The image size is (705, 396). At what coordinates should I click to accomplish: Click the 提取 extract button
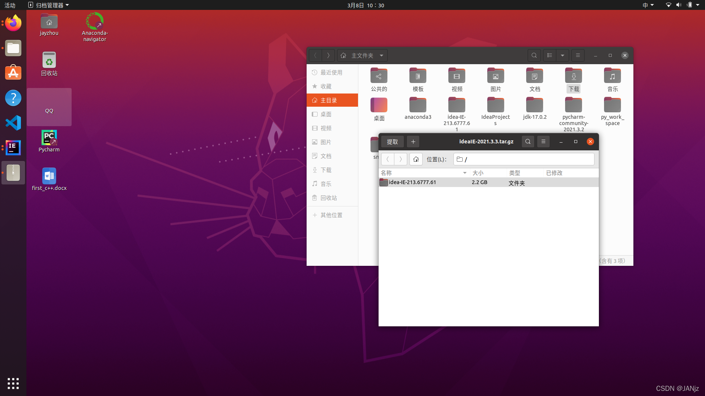pos(392,142)
